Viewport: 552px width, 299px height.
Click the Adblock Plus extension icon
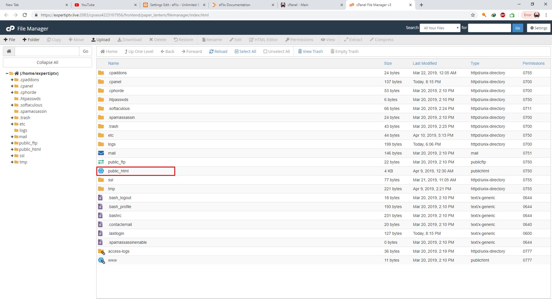click(503, 15)
